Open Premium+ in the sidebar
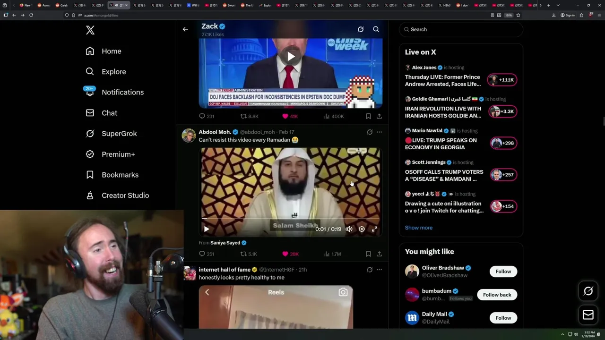This screenshot has width=605, height=340. pyautogui.click(x=111, y=154)
